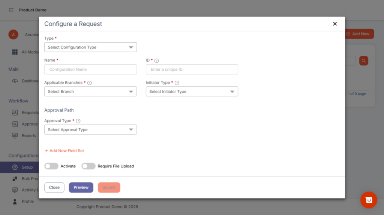
Task: Expand the Select Branch dropdown
Action: (90, 92)
